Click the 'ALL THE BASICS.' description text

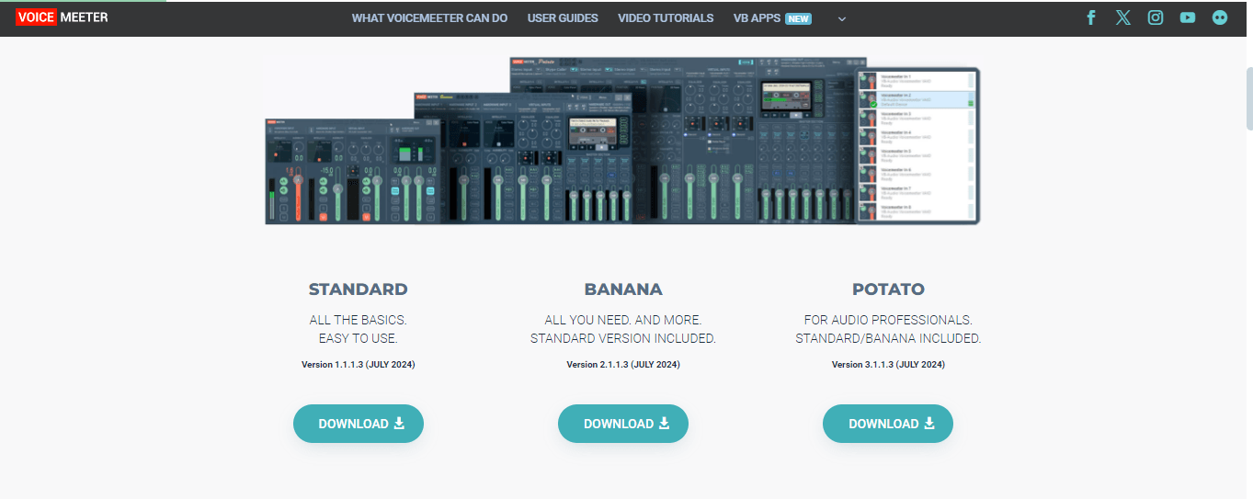(359, 320)
